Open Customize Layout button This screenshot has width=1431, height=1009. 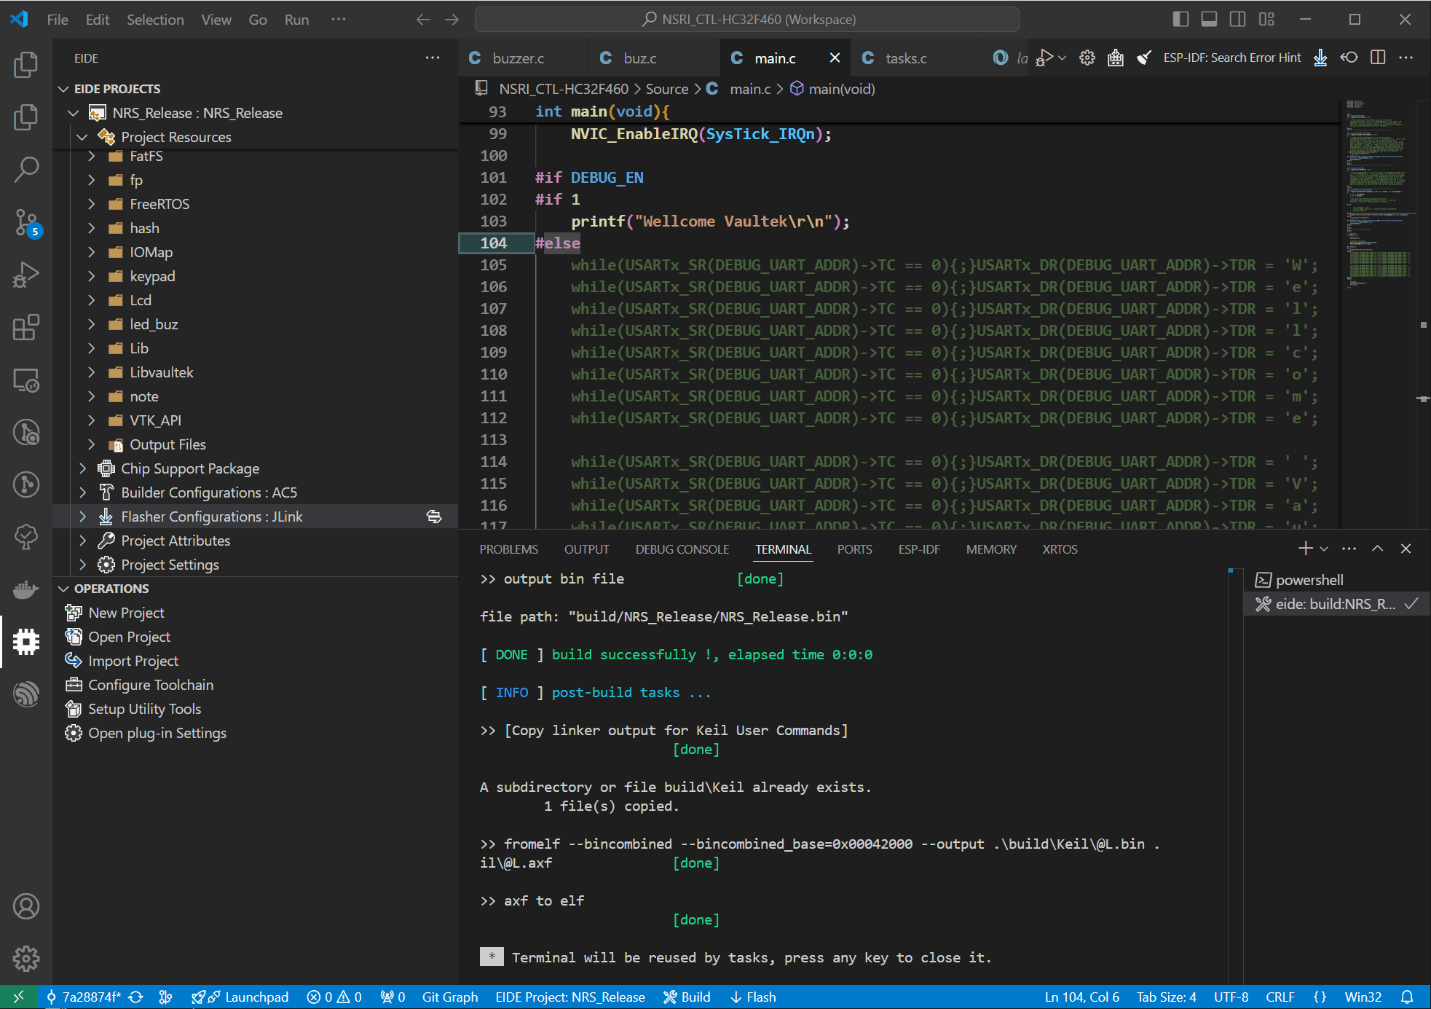tap(1267, 19)
